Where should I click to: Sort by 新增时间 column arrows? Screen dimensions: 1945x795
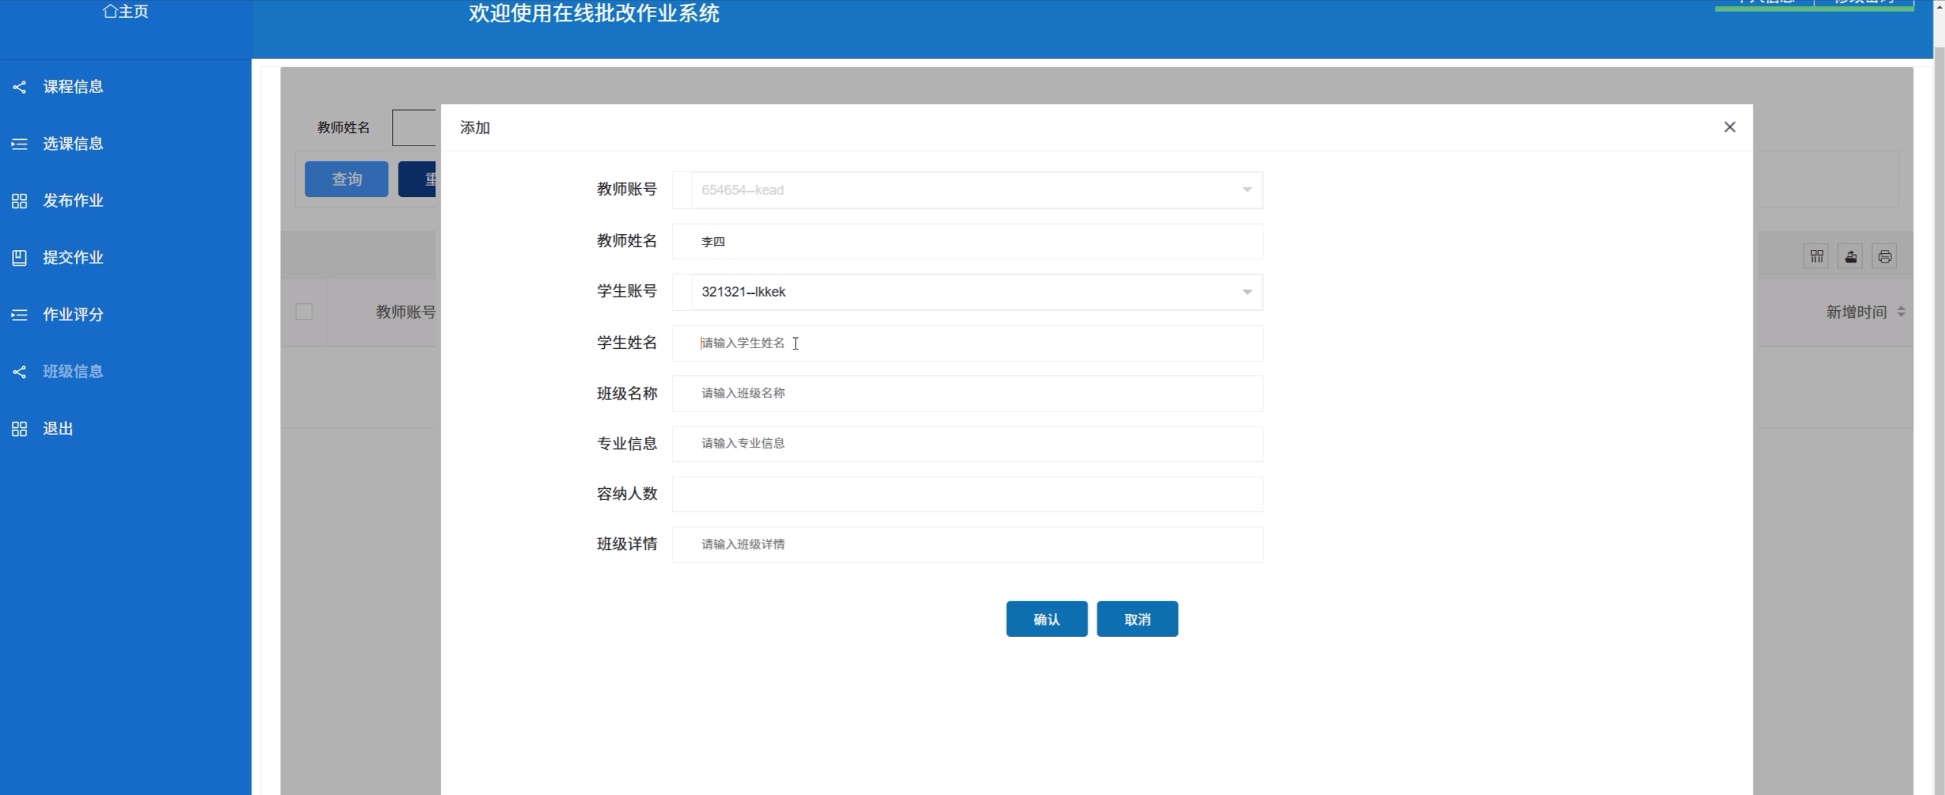coord(1901,312)
